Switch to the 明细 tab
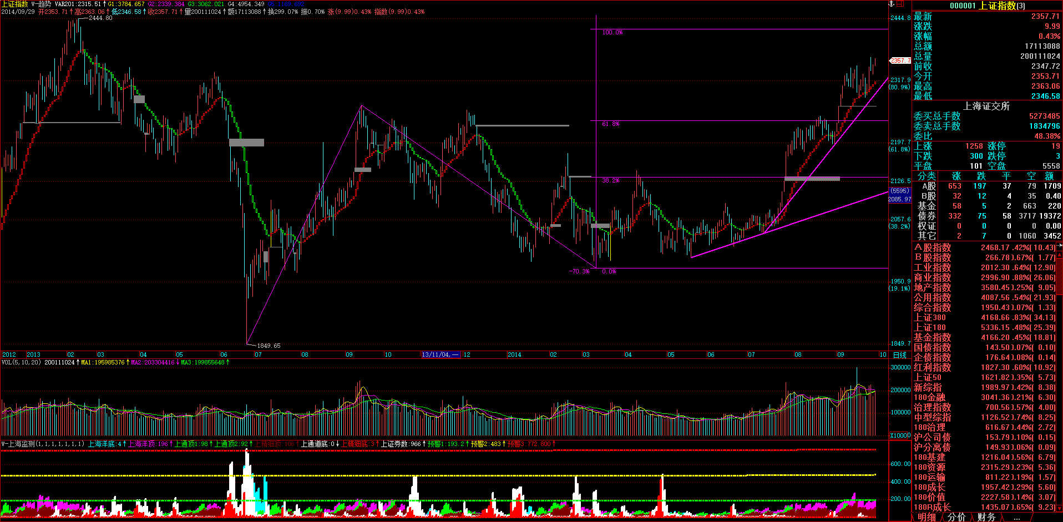This screenshot has height=522, width=1063. [x=927, y=517]
